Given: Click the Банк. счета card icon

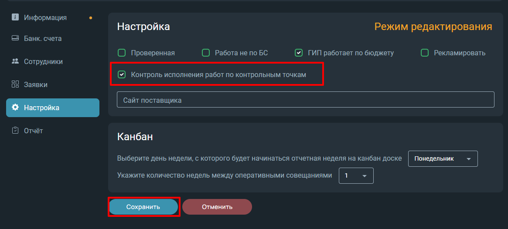Looking at the screenshot, I should [x=15, y=38].
